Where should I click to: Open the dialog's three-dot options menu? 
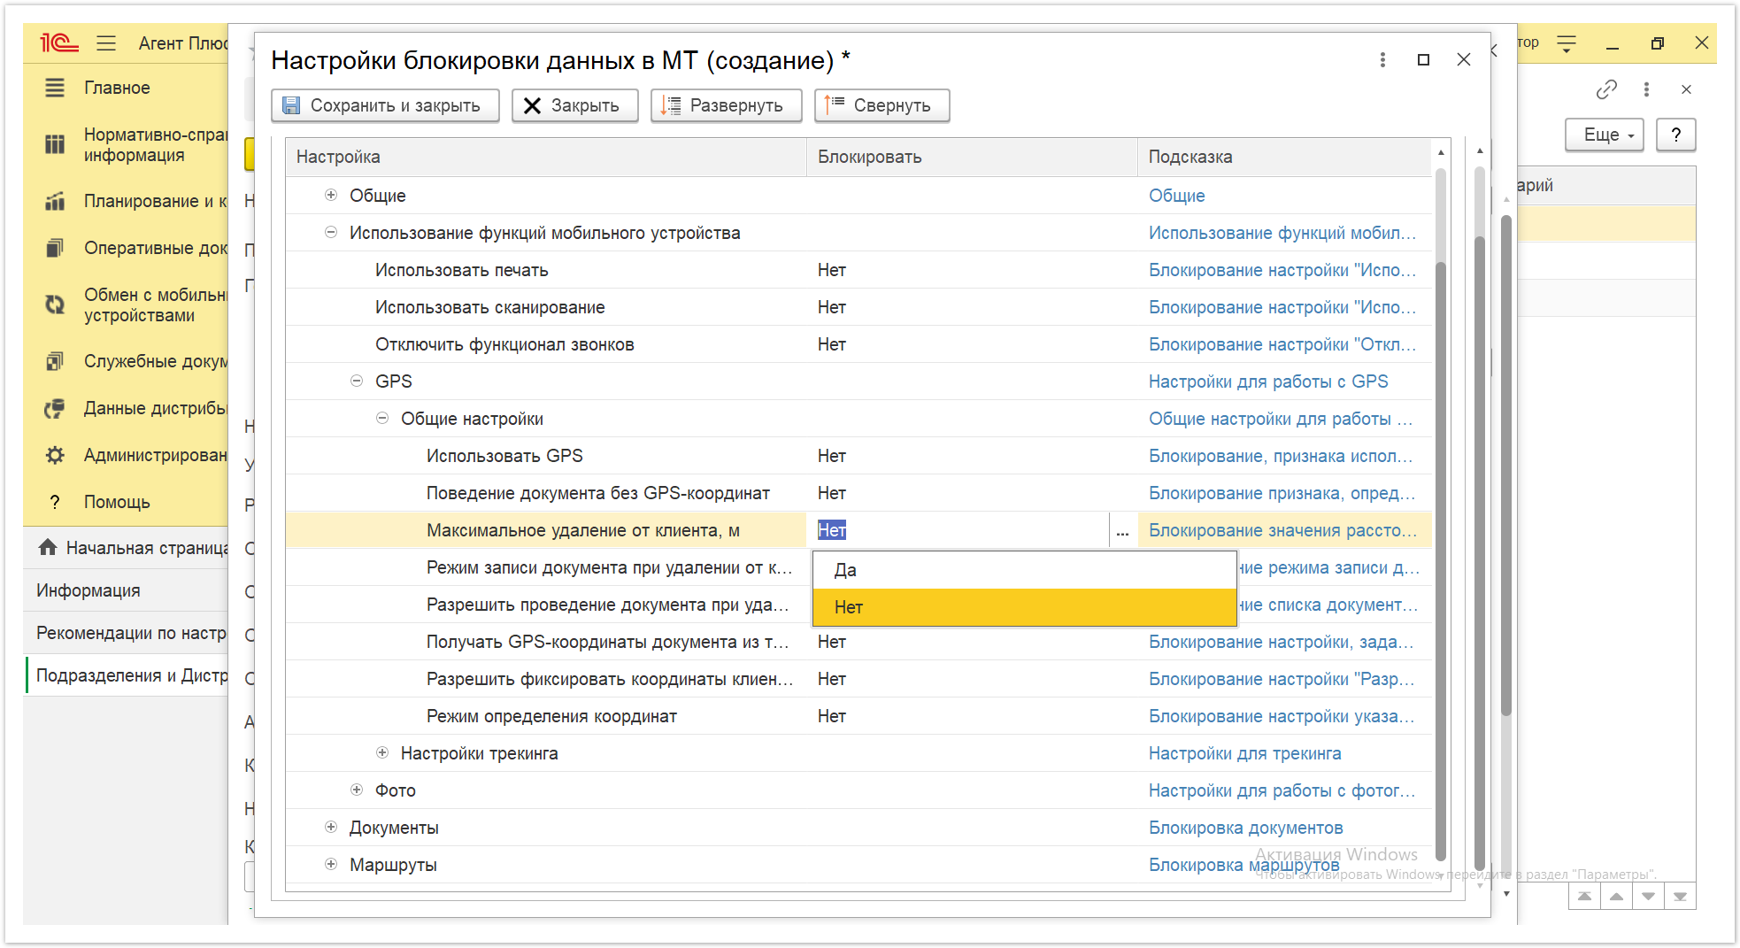point(1382,59)
